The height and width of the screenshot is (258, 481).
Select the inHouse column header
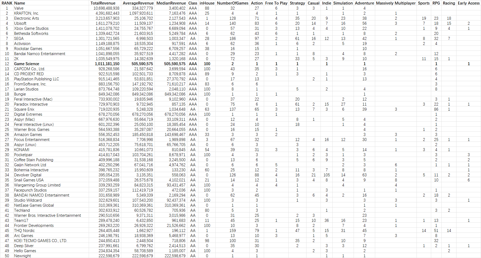coord(207,3)
